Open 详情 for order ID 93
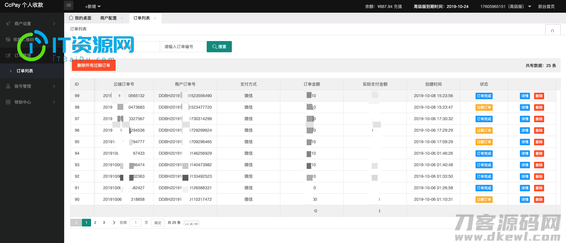This screenshot has height=243, width=566. 525,165
